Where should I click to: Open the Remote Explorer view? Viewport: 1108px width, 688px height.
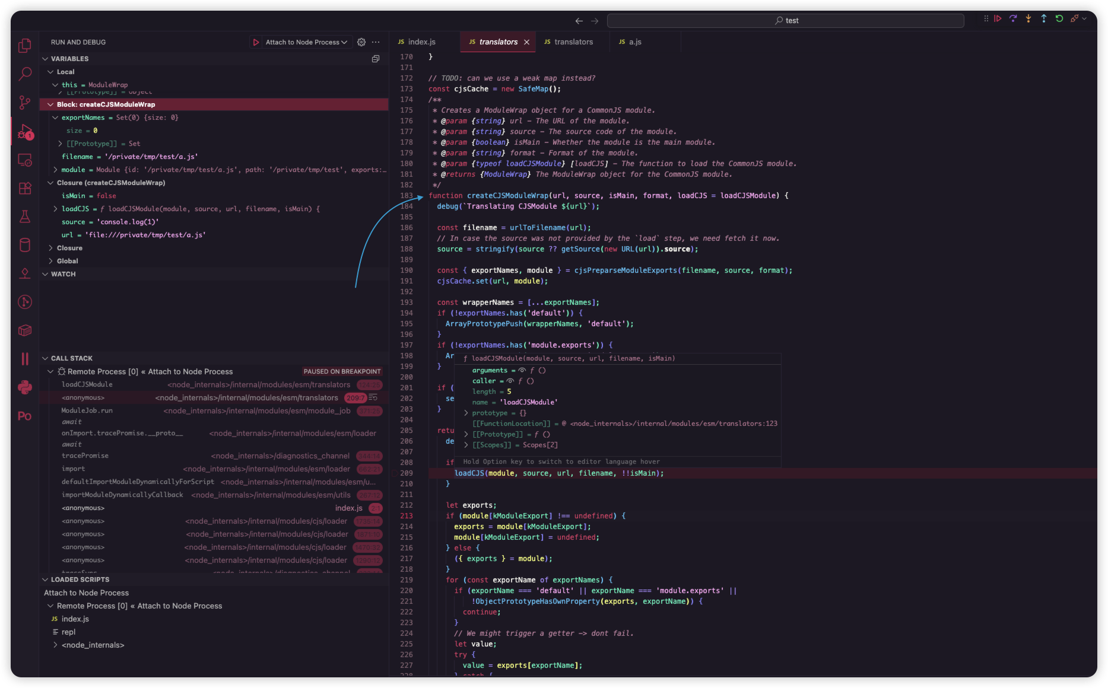tap(25, 160)
